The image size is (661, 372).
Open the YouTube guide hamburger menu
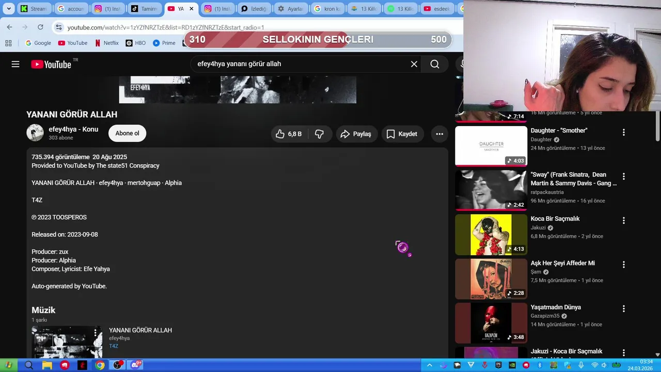[x=15, y=64]
